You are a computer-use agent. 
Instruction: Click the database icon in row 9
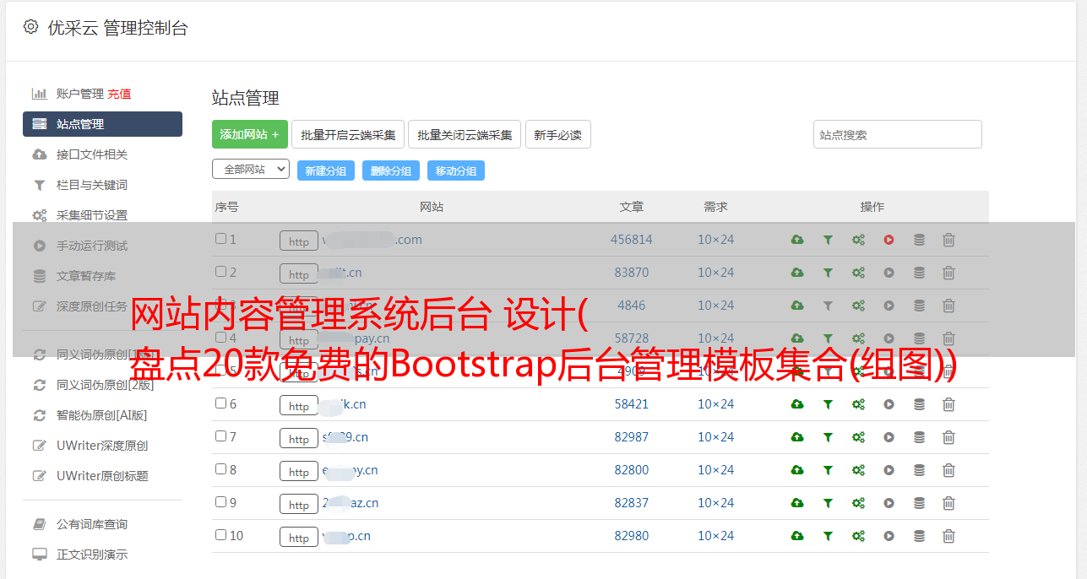[919, 503]
